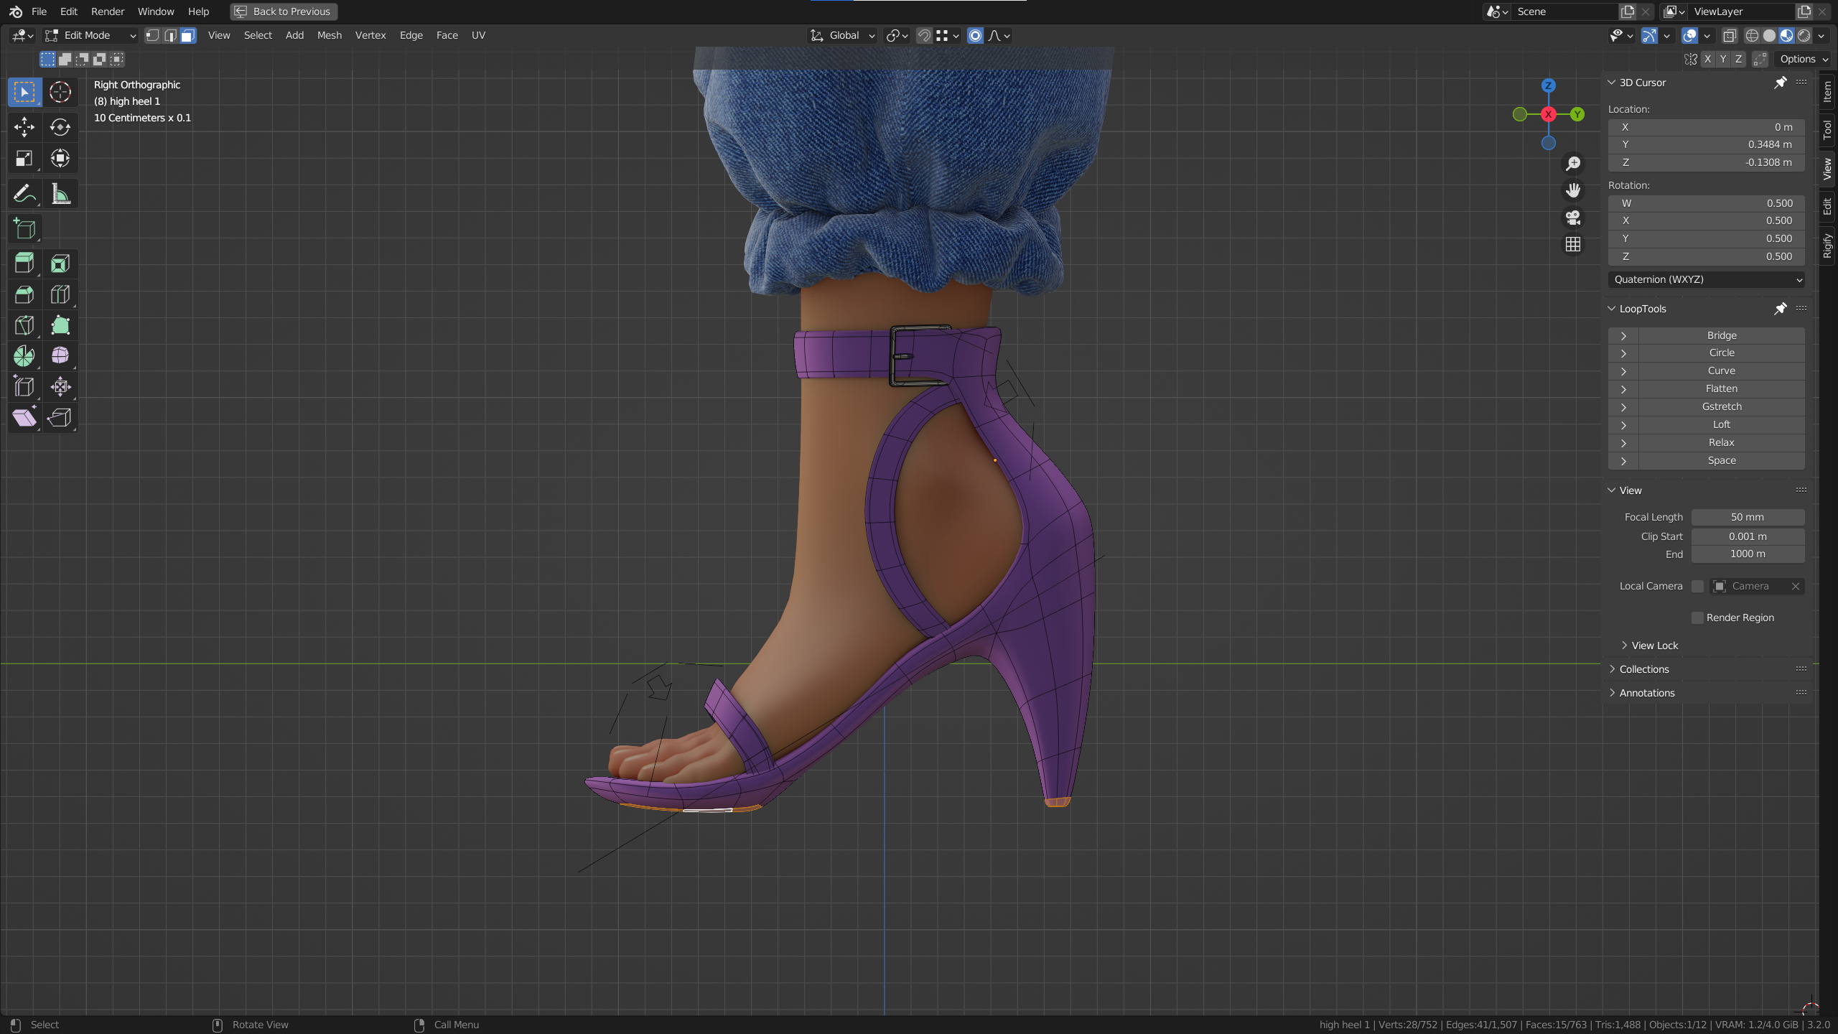Image resolution: width=1838 pixels, height=1034 pixels.
Task: Enable the Local Camera checkbox
Action: 1697,586
